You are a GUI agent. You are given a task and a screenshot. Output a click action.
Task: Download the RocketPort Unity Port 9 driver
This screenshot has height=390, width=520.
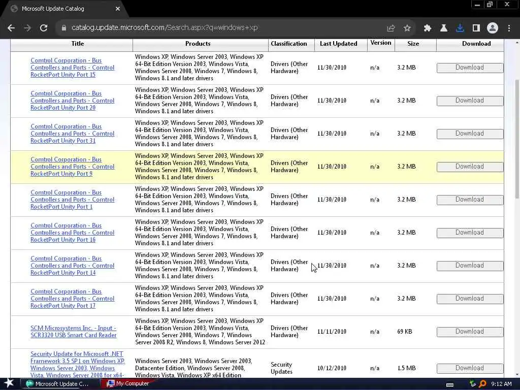pos(470,167)
